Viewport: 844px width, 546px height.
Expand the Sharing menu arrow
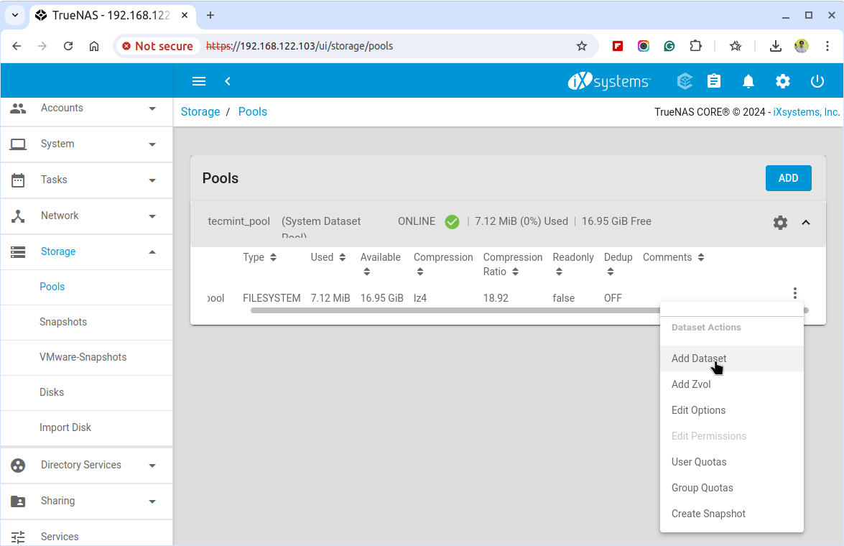pos(152,501)
